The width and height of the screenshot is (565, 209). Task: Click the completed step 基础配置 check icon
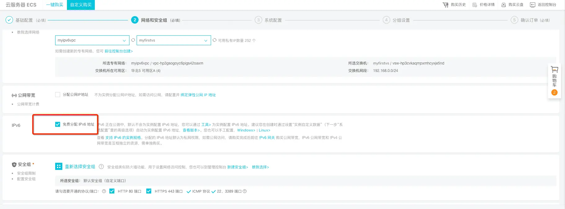tap(9, 20)
